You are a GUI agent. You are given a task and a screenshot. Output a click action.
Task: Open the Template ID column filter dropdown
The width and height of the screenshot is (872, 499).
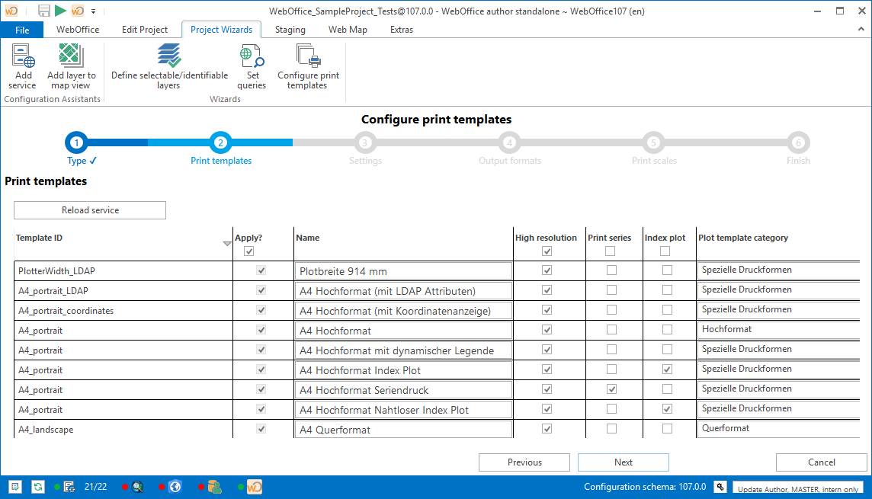click(x=226, y=244)
